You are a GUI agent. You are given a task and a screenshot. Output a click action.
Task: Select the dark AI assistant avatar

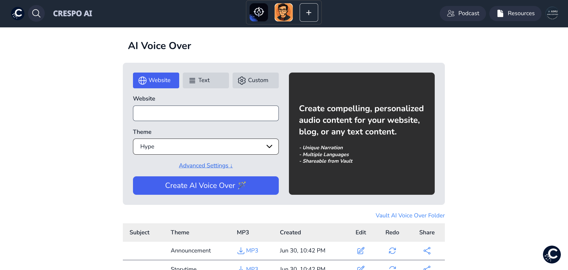tap(259, 12)
